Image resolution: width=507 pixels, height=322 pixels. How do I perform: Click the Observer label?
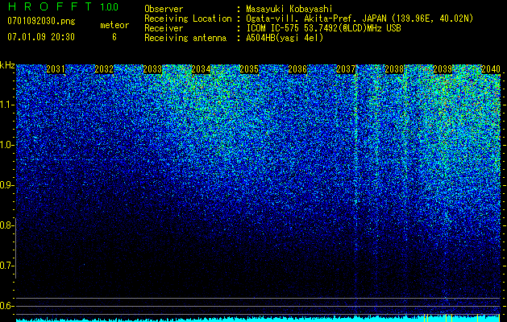164,9
